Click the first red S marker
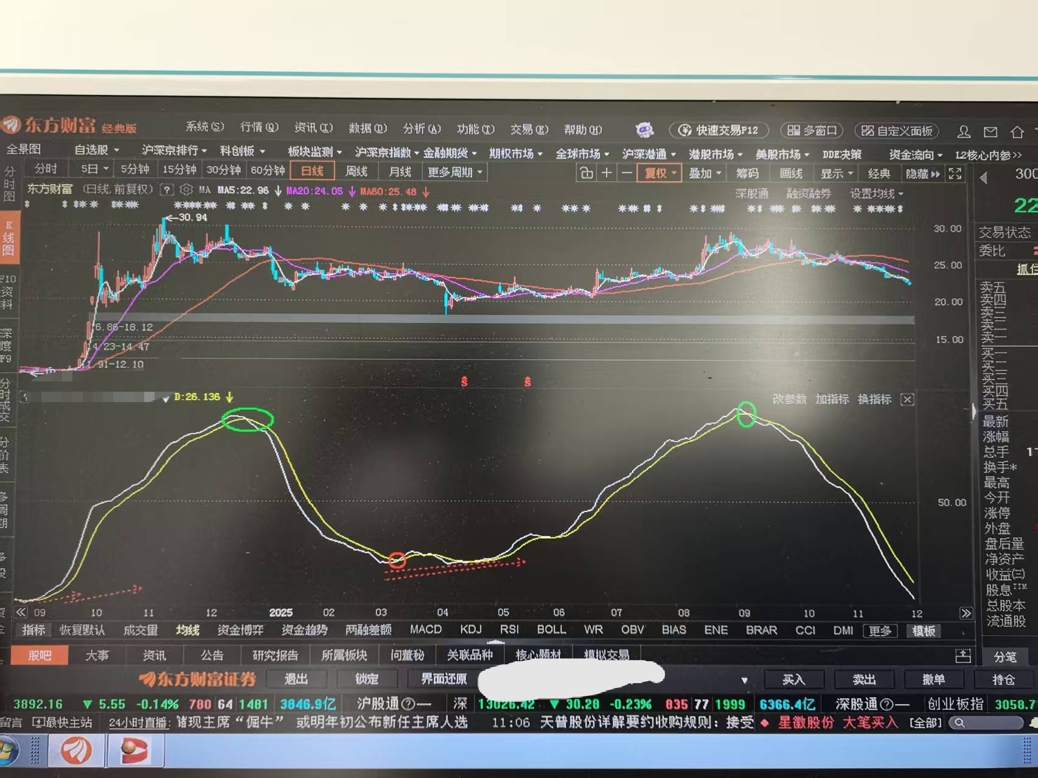The width and height of the screenshot is (1038, 778). point(464,382)
